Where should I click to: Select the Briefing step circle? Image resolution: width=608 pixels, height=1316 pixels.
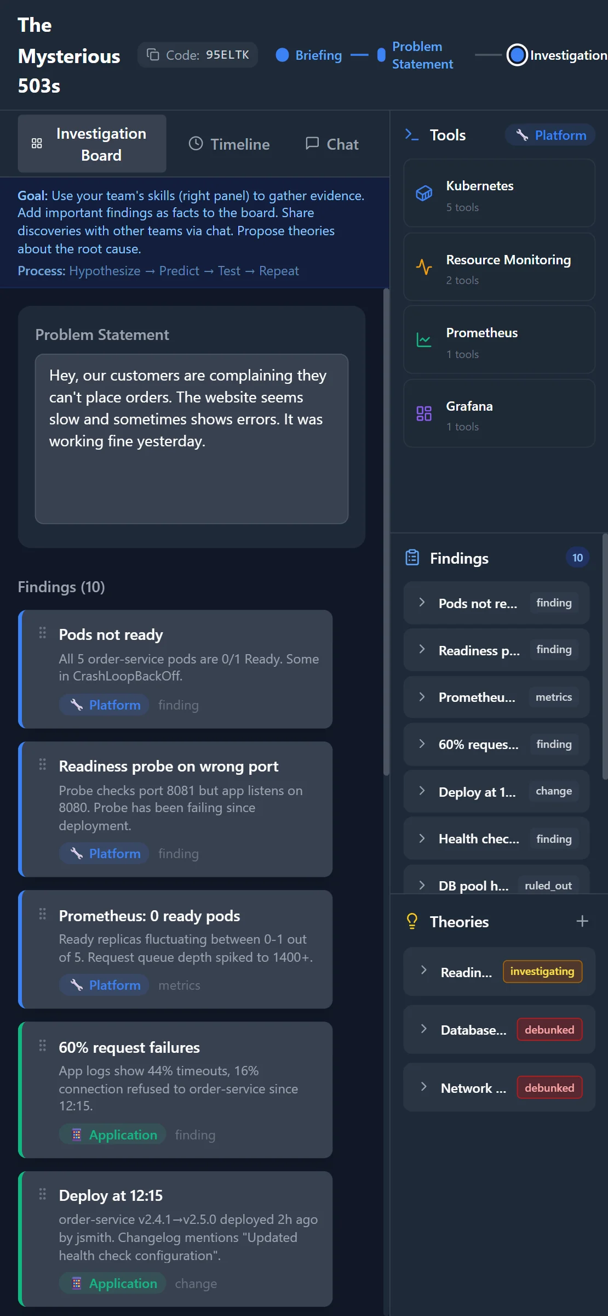coord(282,55)
